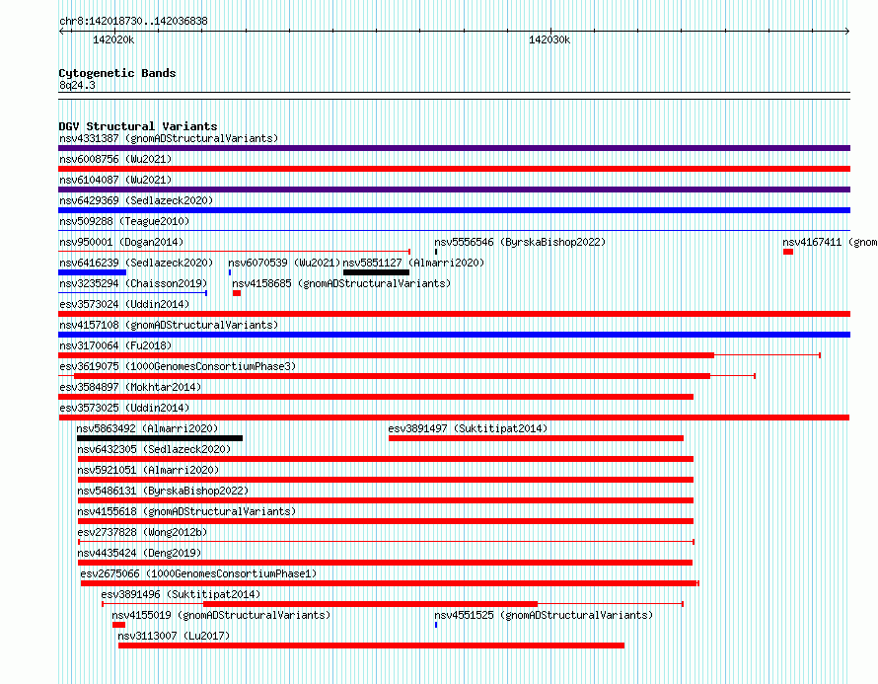This screenshot has height=684, width=878.
Task: Select nsv4158685 gnomADStructuralVariants label
Action: (x=341, y=283)
